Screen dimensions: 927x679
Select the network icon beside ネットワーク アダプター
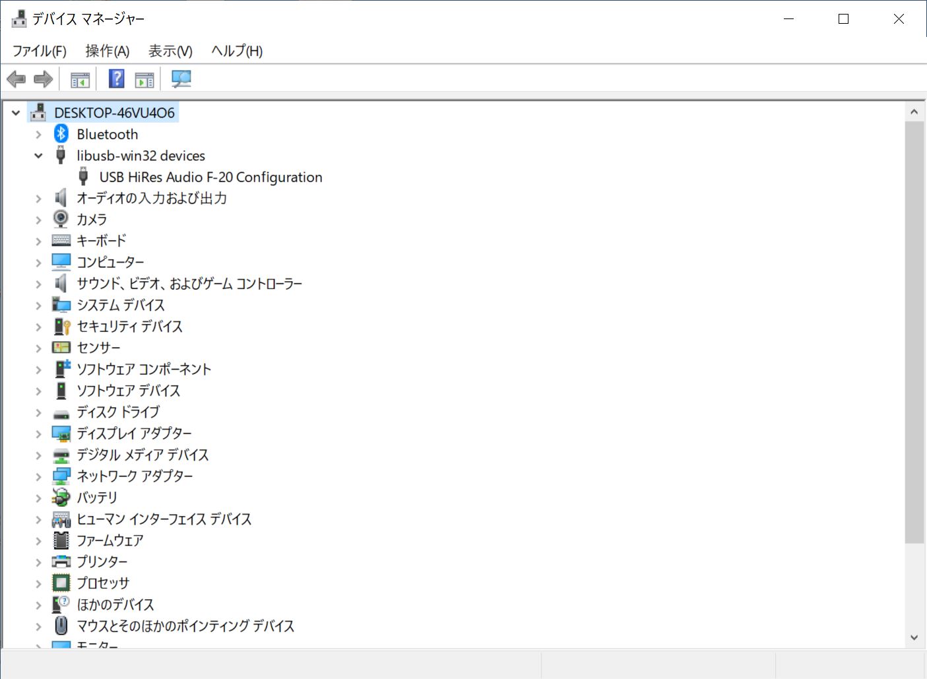coord(61,476)
